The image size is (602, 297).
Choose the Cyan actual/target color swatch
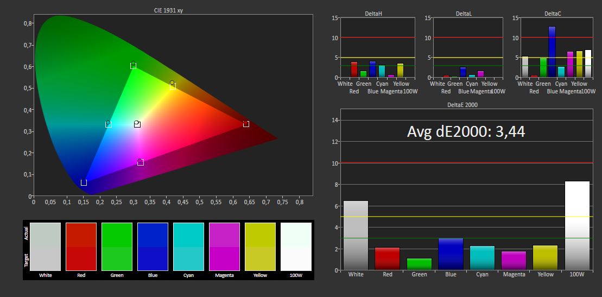click(x=188, y=247)
